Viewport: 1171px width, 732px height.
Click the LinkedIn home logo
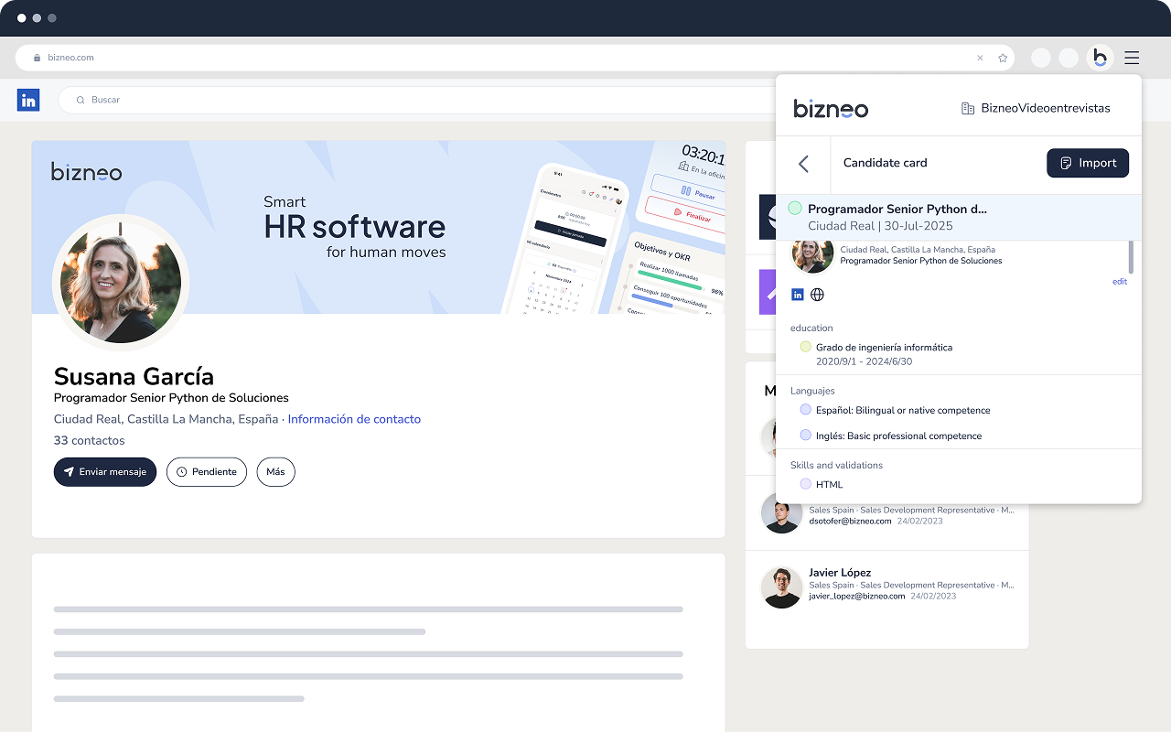[x=28, y=100]
